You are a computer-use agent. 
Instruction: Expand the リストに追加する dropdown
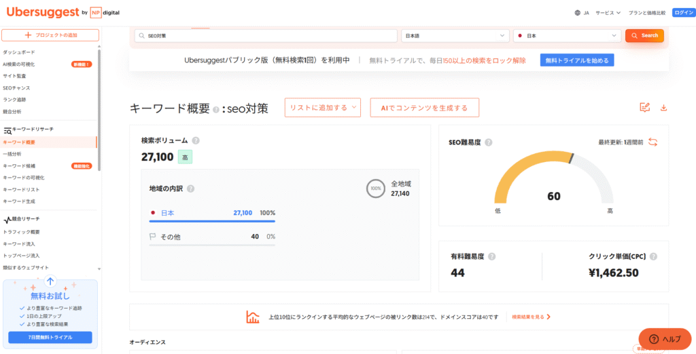pos(323,108)
